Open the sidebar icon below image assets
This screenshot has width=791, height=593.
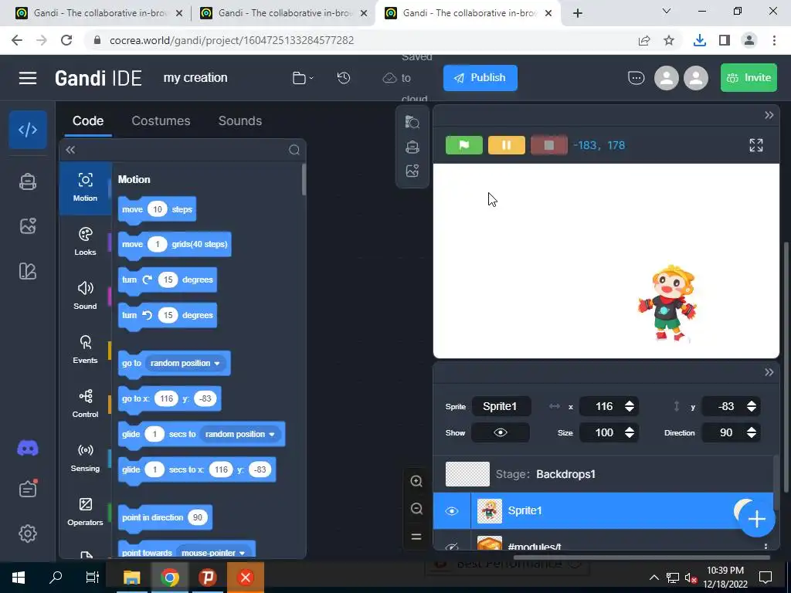[28, 271]
